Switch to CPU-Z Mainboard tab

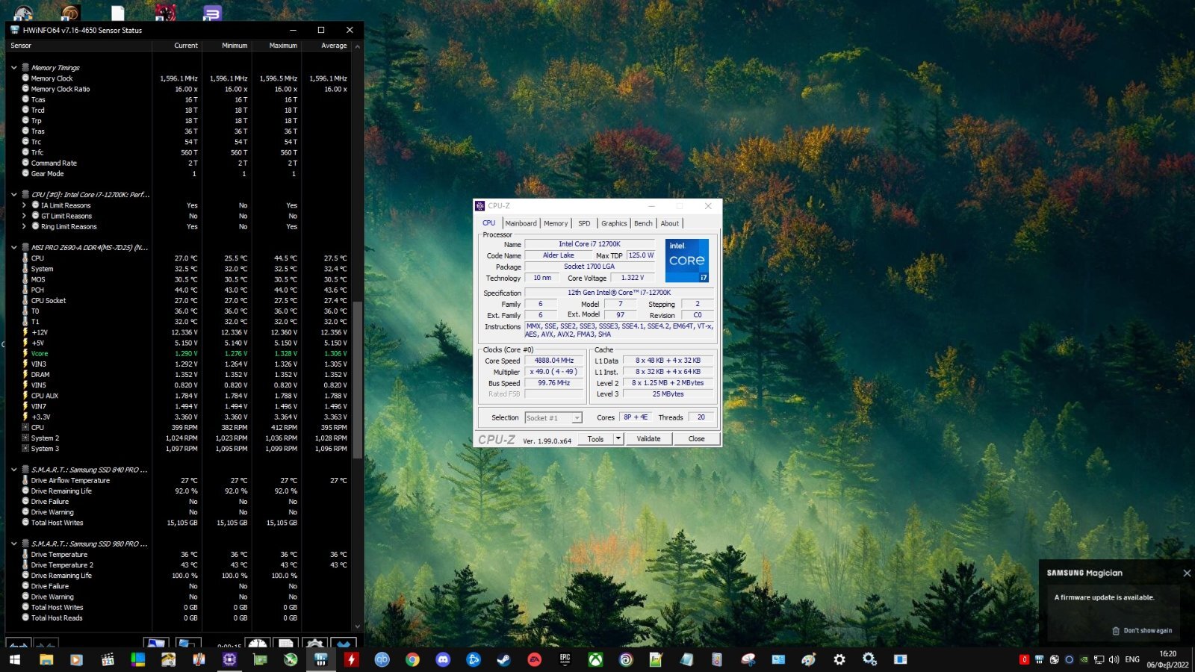pyautogui.click(x=521, y=223)
